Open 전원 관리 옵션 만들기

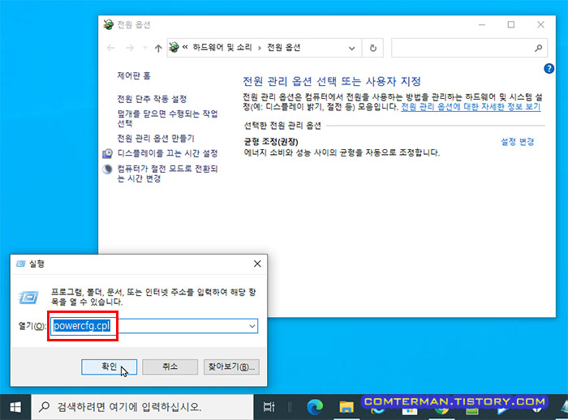[x=156, y=139]
